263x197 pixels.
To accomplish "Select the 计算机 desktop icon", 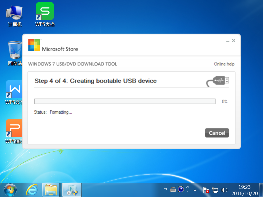I will [15, 16].
